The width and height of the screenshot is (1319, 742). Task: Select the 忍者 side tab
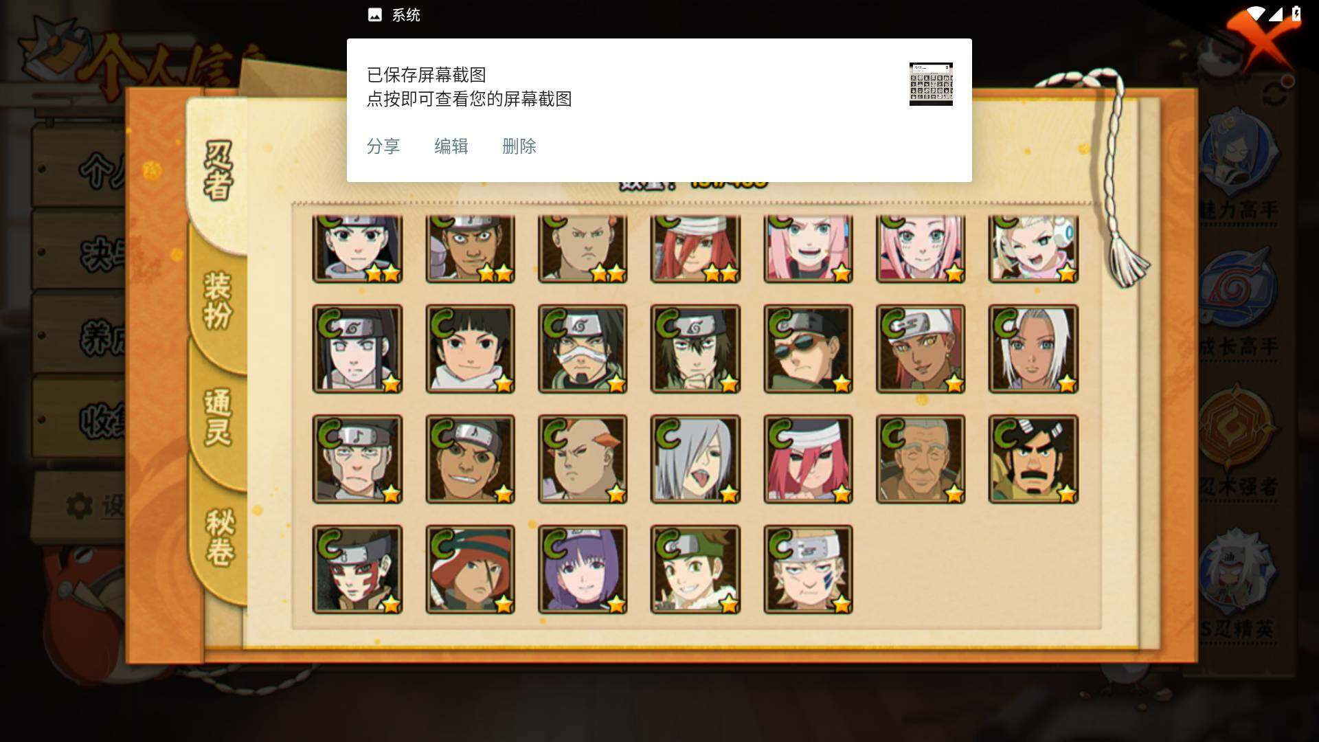click(x=218, y=170)
